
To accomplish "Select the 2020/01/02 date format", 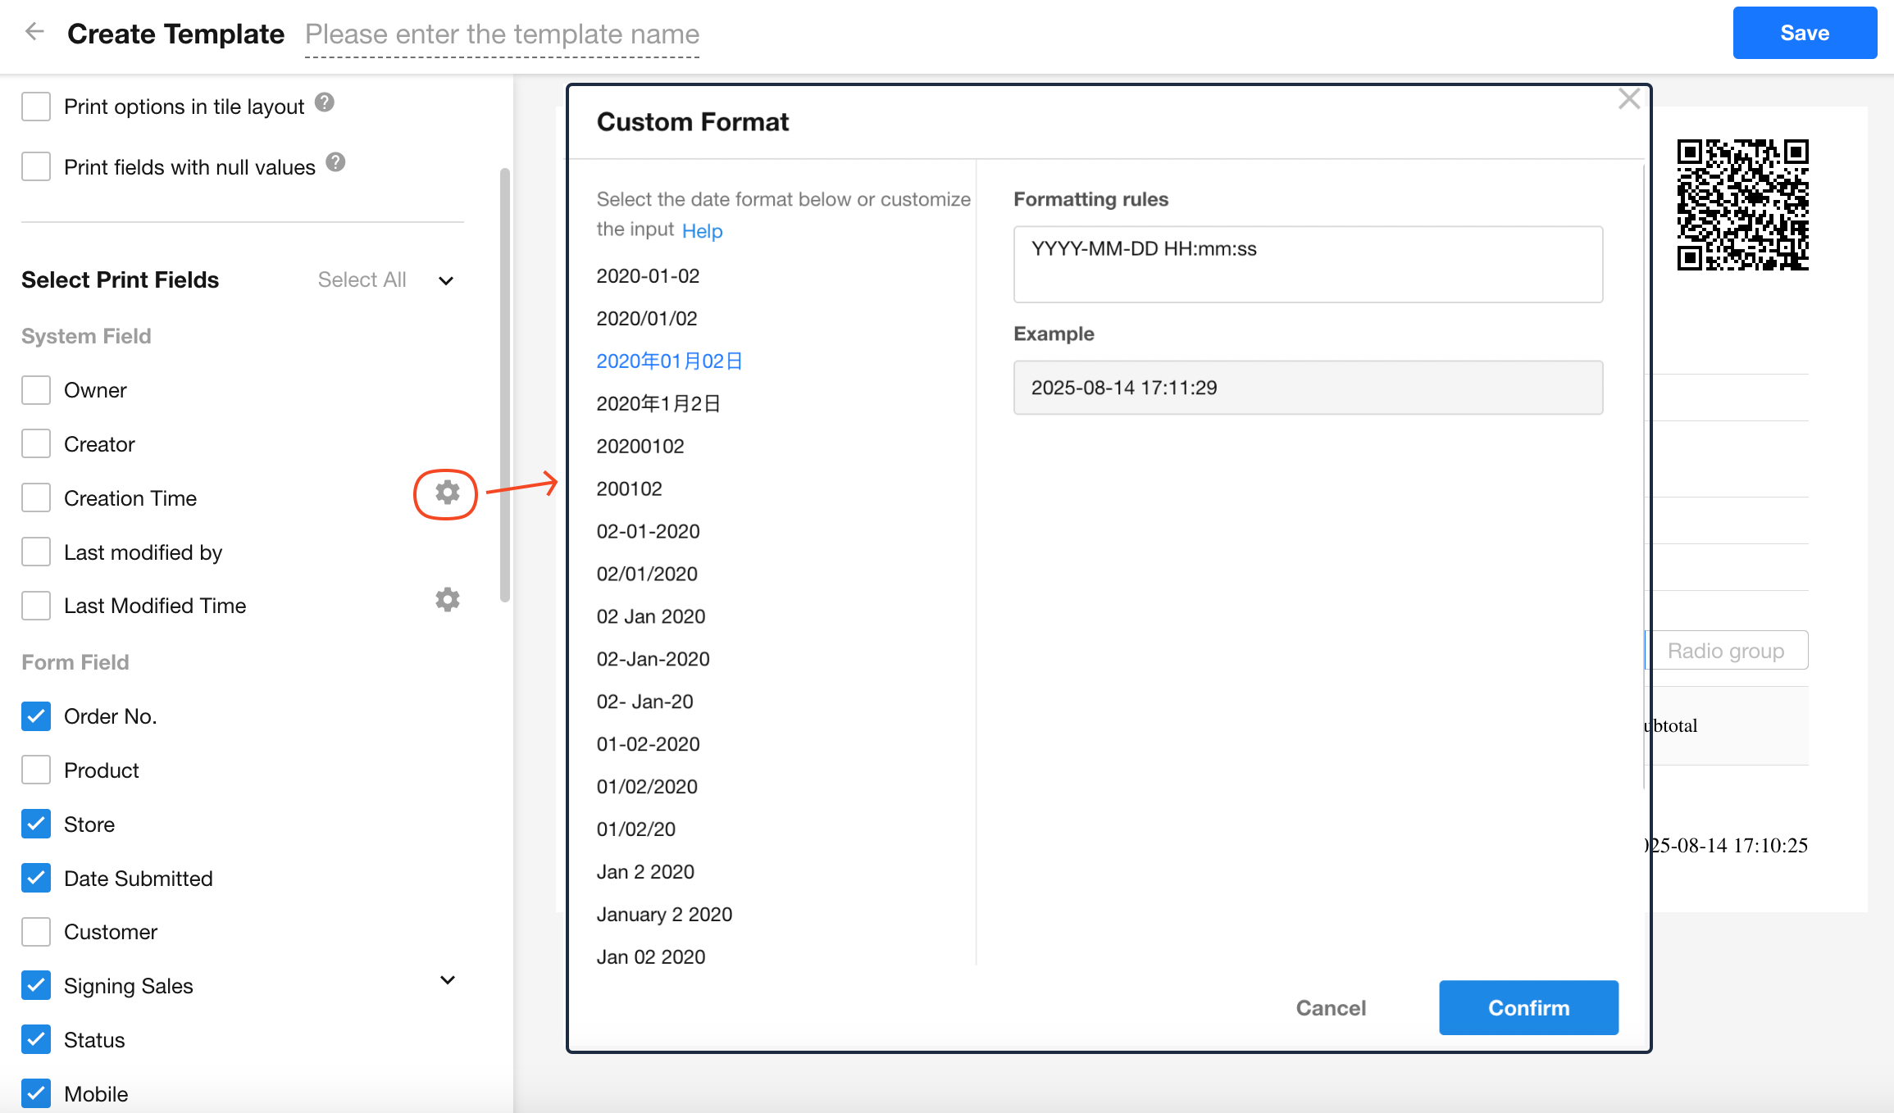I will click(x=647, y=319).
